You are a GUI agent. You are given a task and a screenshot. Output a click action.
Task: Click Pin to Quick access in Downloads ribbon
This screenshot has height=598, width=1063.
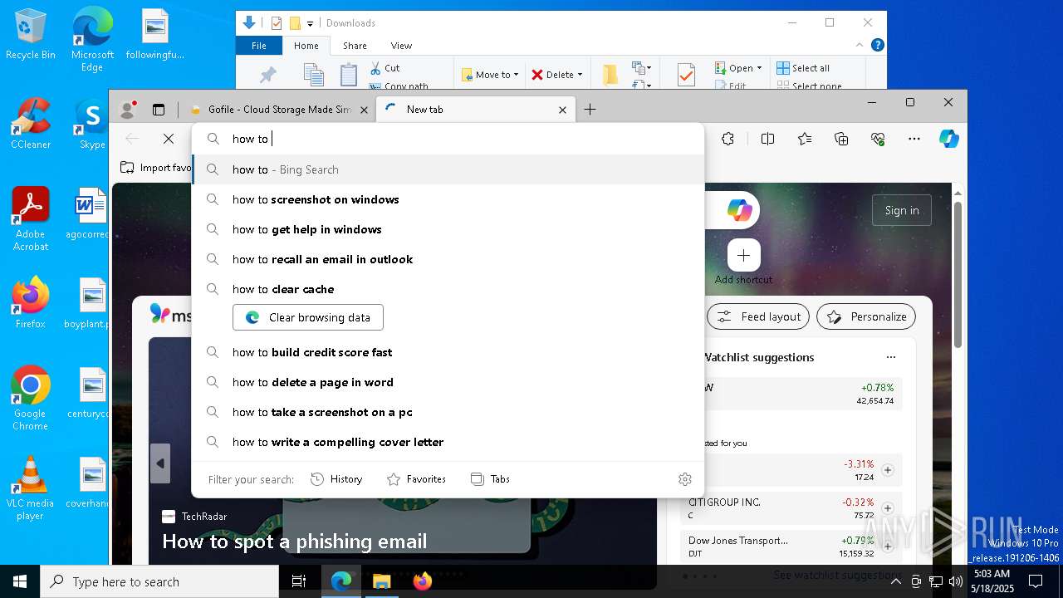point(267,75)
